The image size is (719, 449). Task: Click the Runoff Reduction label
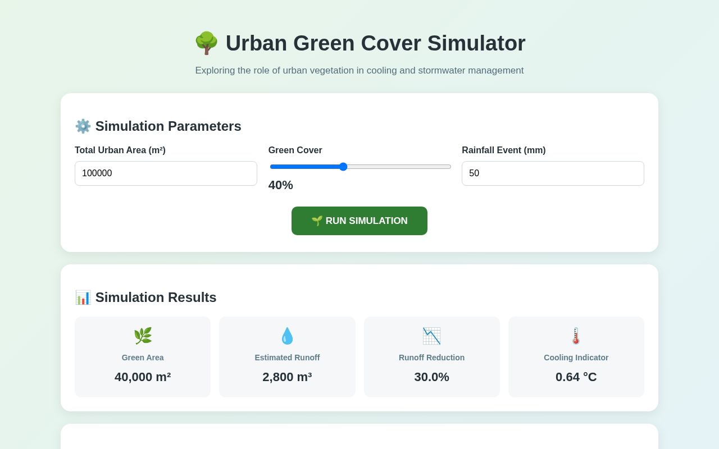pyautogui.click(x=431, y=358)
